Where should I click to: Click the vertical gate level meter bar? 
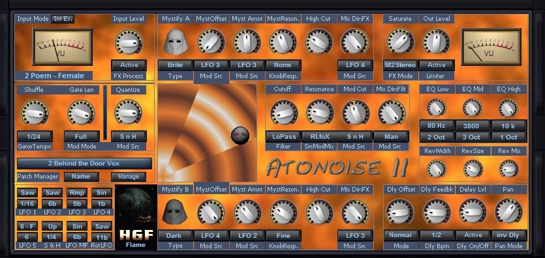coord(105,113)
